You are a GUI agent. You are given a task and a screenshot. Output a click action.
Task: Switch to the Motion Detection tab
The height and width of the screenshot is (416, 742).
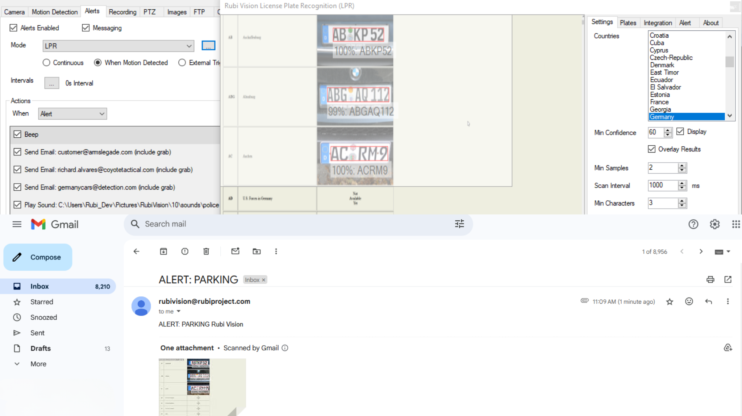point(55,12)
